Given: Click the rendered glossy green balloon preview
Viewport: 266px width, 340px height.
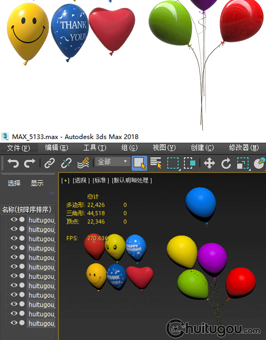Looking at the screenshot, I should 170,23.
